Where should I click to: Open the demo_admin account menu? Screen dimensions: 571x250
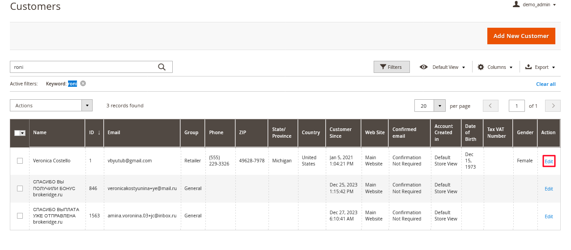tap(534, 4)
